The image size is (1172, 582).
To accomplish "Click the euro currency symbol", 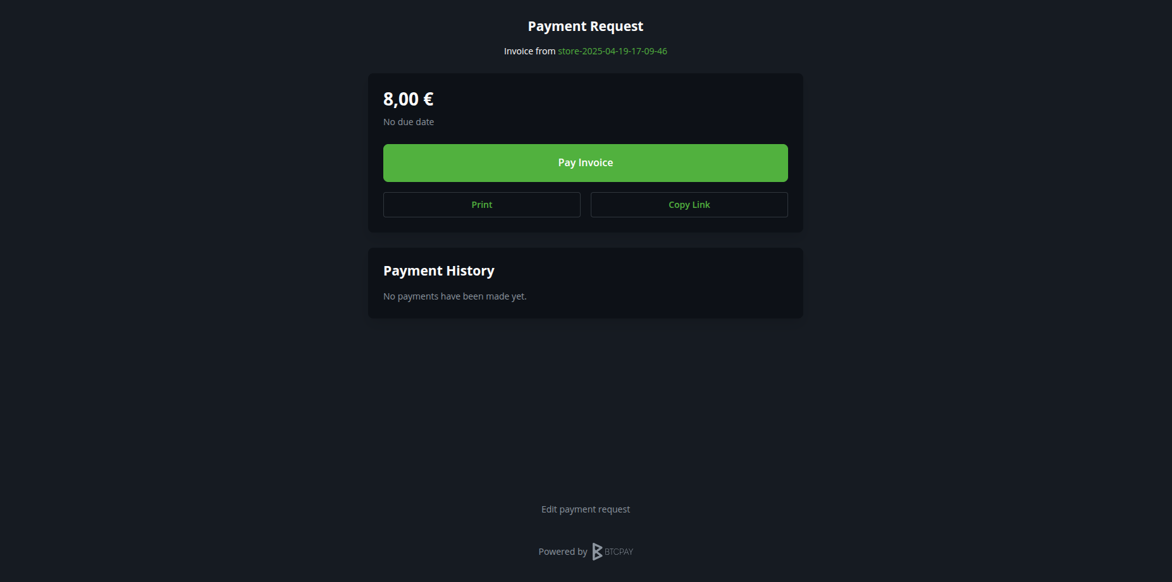I will click(x=428, y=99).
